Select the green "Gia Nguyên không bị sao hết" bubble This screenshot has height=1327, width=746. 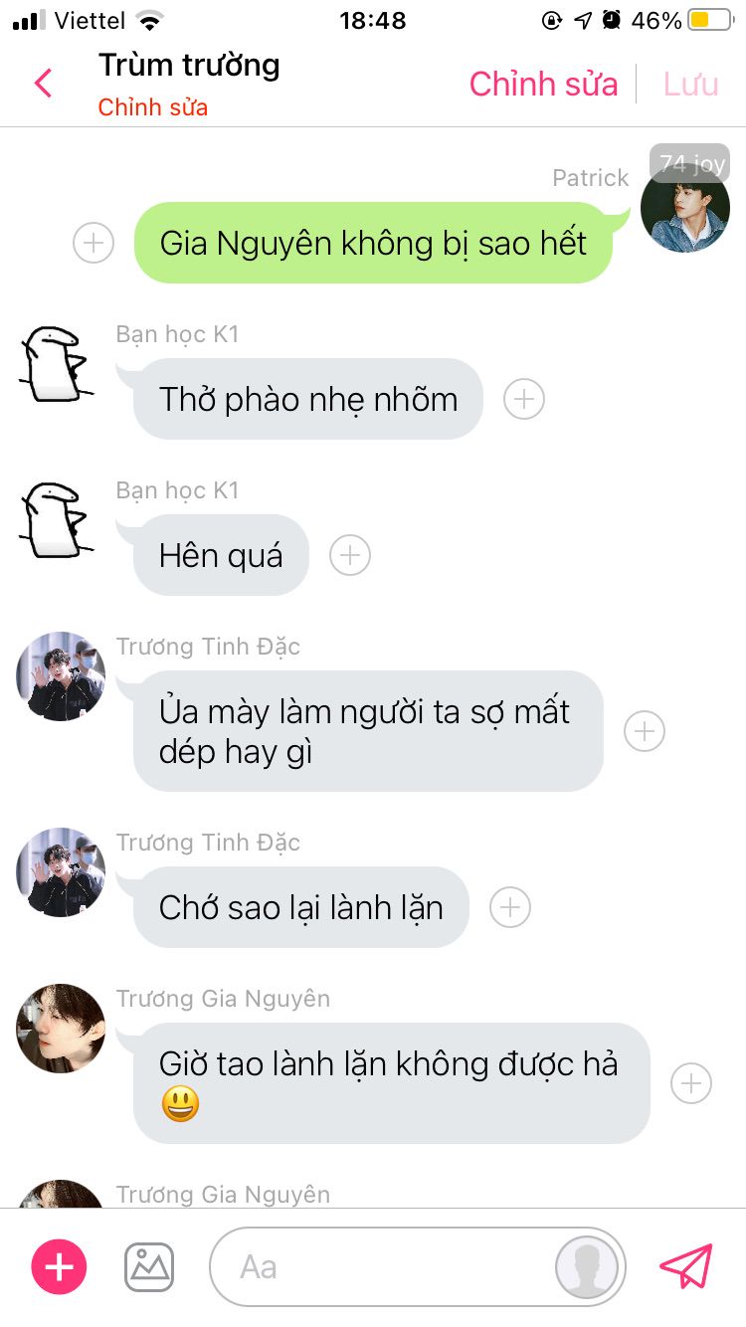[x=373, y=243]
